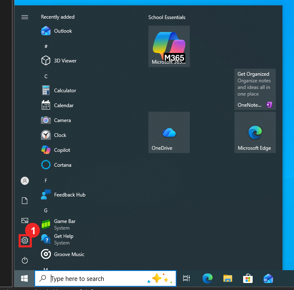Open the OneNote Get Organized tile
Screen dimensions: 294x290
click(255, 89)
